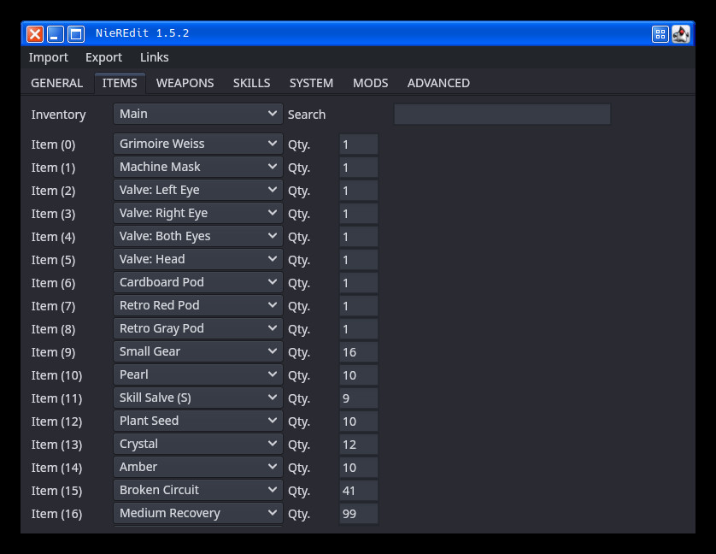Open the Links menu

coord(154,57)
